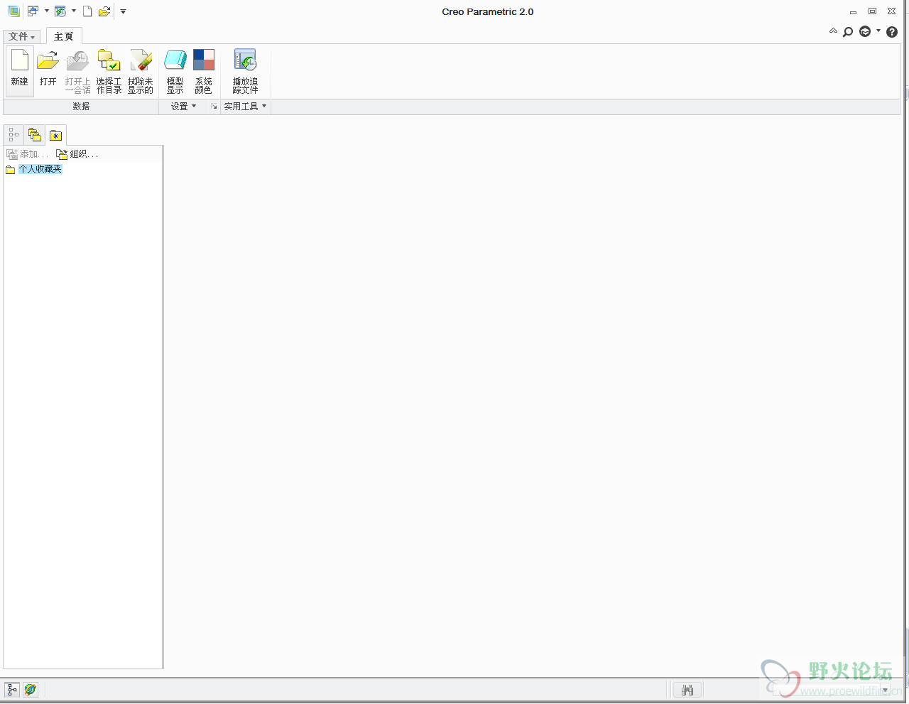The image size is (909, 704).
Task: Open the 文件 File menu
Action: (21, 36)
